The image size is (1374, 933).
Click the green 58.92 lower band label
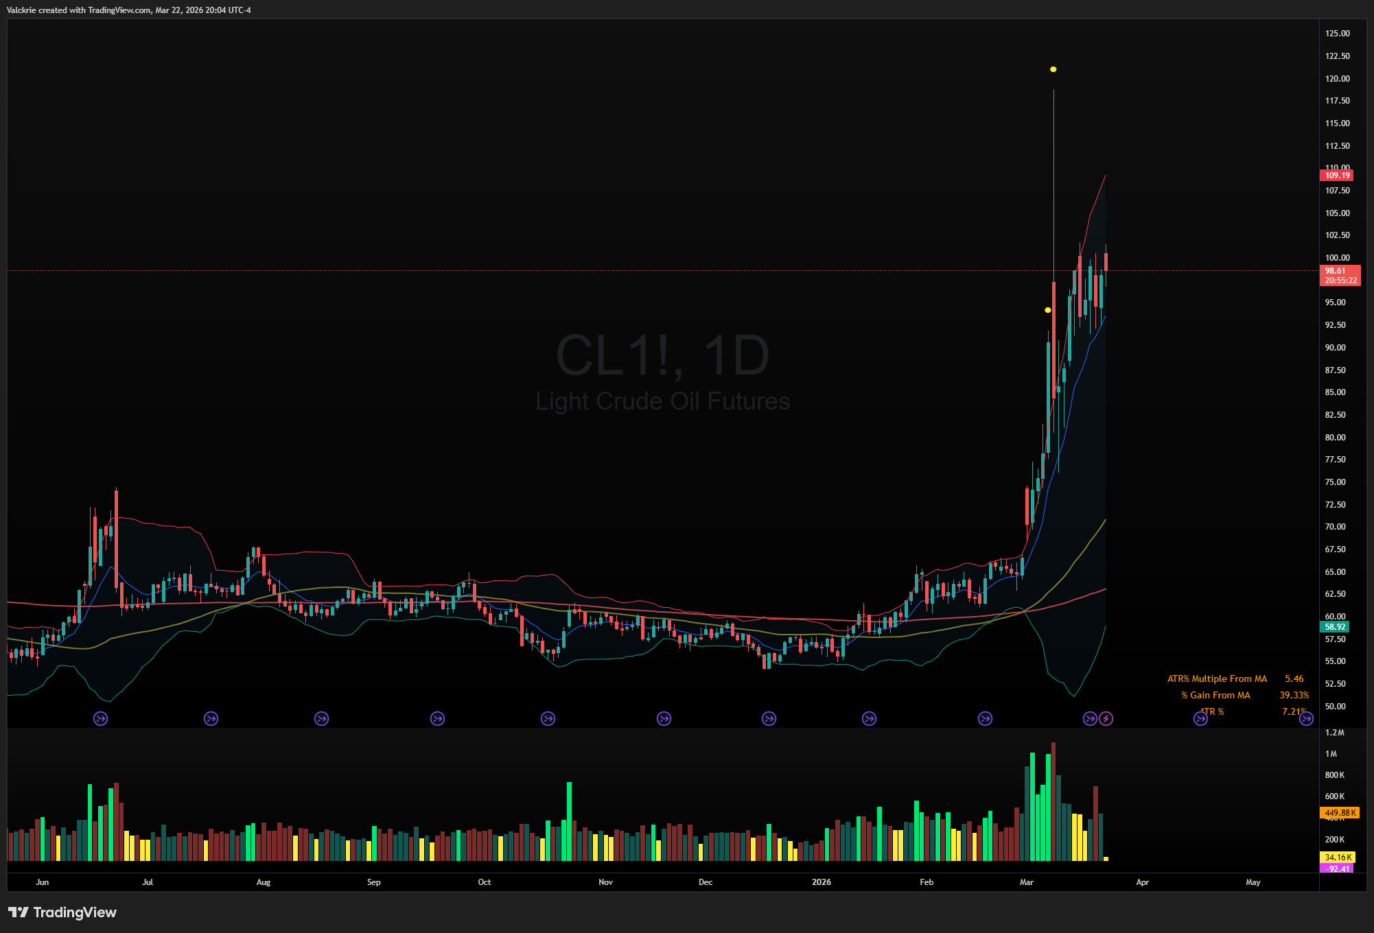[1335, 626]
